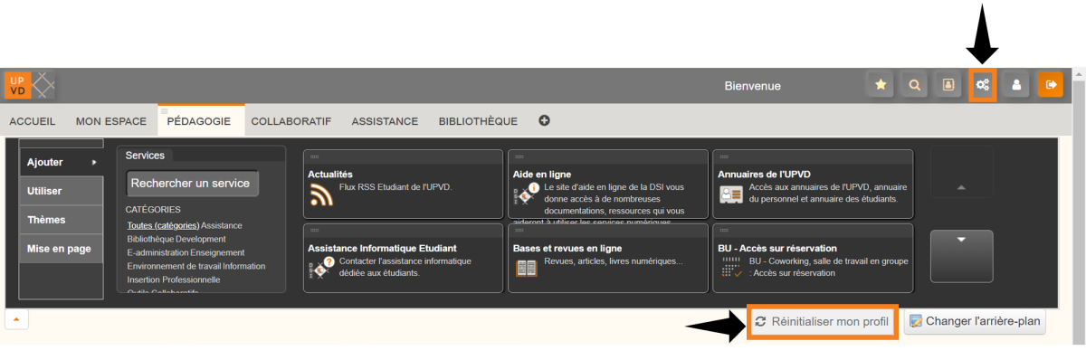The height and width of the screenshot is (360, 1086).
Task: Select Toutes (catégories) link
Action: click(x=163, y=225)
